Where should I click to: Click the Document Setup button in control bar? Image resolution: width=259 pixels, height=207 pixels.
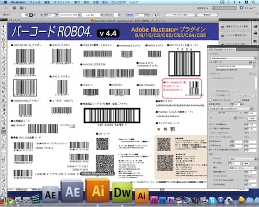coord(180,15)
